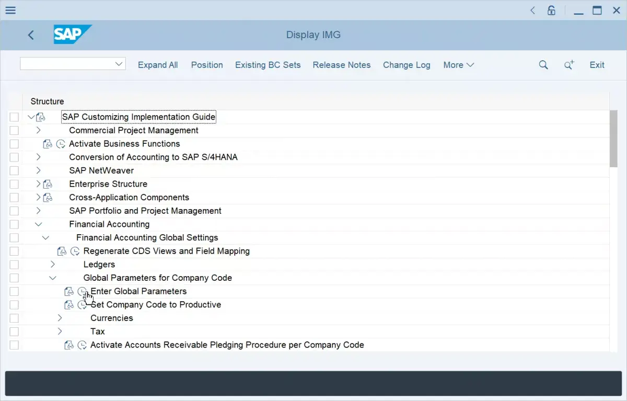The image size is (627, 401).
Task: Collapse the Financial Accounting node
Action: (x=38, y=224)
